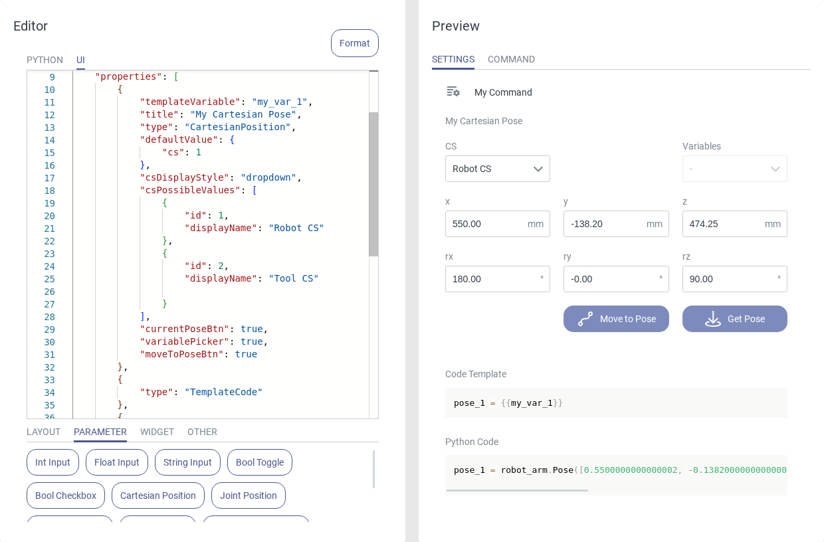Open the COMMAND preview tab
Image resolution: width=824 pixels, height=542 pixels.
(x=511, y=59)
